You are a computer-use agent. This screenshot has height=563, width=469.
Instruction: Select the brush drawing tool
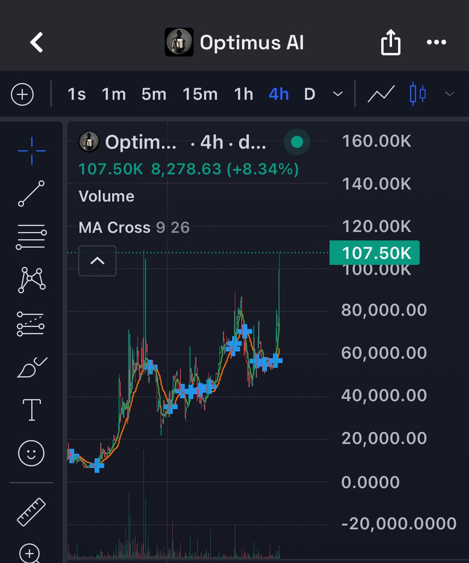pyautogui.click(x=31, y=367)
